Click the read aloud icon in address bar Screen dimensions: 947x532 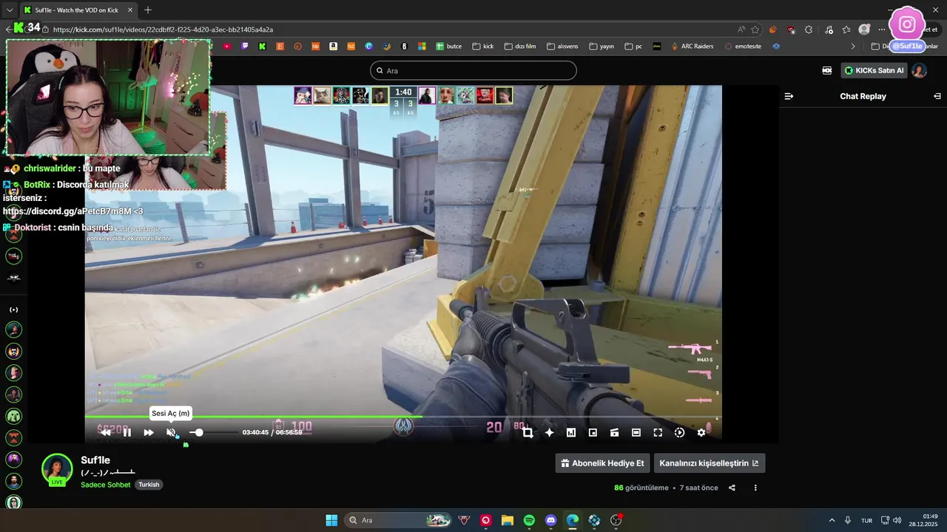[741, 30]
